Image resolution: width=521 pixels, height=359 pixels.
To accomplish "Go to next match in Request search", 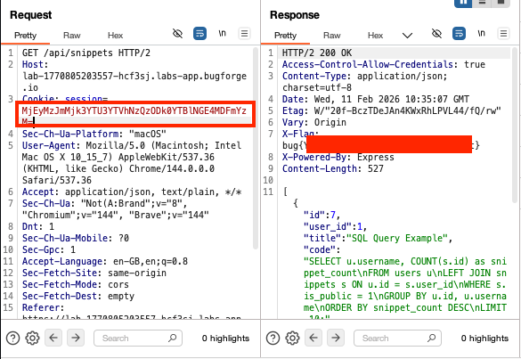I will point(76,338).
